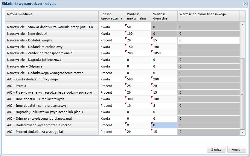The width and height of the screenshot is (250, 156).
Task: Edit maximum value 8 for AiO Dodatkowego wynagrodzenie roczne
Action: pos(138,125)
